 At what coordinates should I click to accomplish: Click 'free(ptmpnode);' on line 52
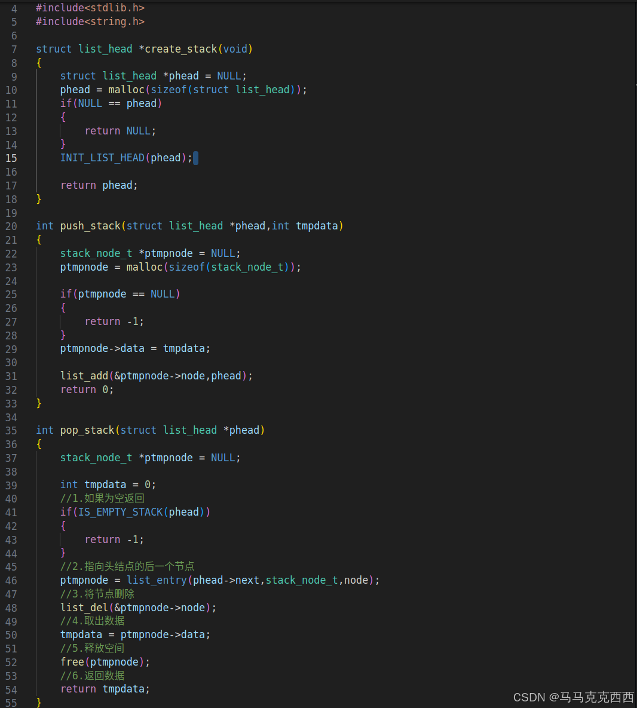pyautogui.click(x=105, y=662)
